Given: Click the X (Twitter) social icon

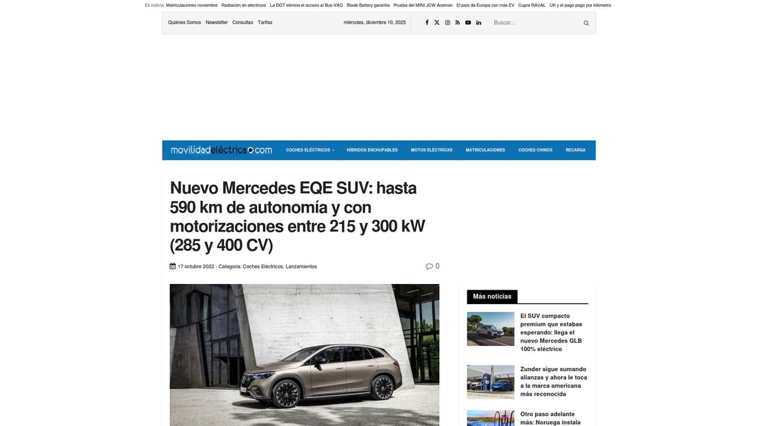Looking at the screenshot, I should [x=437, y=22].
